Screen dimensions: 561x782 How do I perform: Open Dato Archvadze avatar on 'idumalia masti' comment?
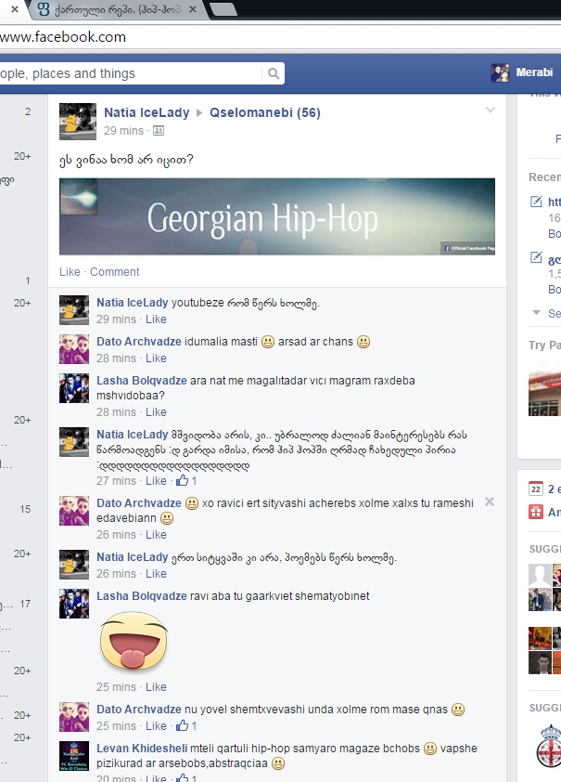[74, 349]
